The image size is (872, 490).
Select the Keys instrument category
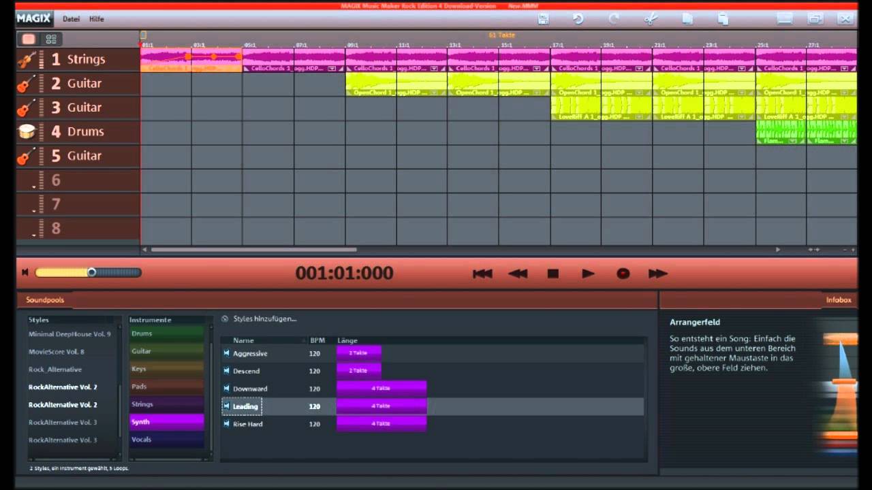pos(167,369)
